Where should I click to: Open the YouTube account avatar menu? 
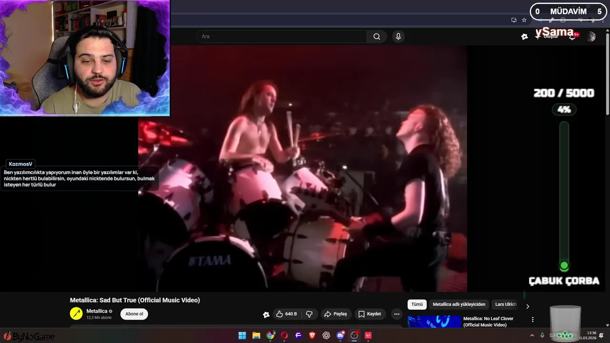(x=591, y=37)
